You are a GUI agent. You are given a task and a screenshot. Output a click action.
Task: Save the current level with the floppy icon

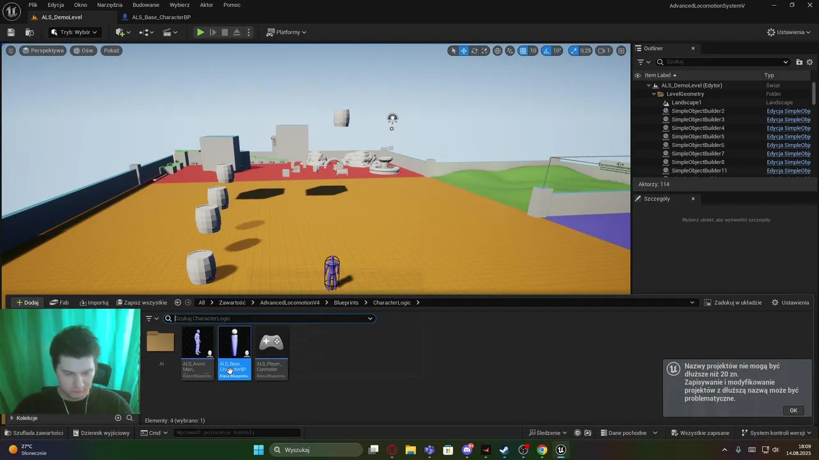point(11,32)
